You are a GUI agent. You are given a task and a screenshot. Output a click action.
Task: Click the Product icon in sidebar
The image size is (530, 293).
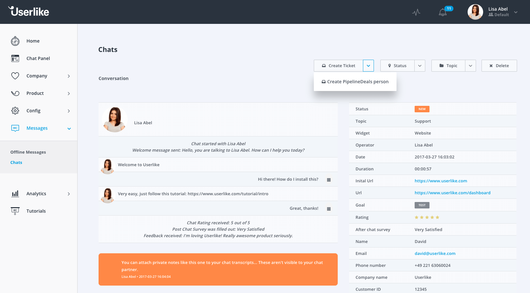pyautogui.click(x=15, y=93)
